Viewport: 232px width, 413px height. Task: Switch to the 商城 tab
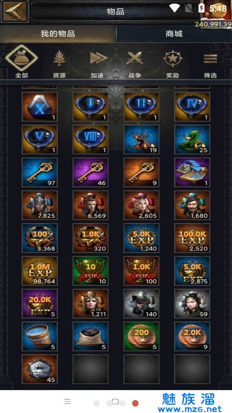tap(174, 34)
